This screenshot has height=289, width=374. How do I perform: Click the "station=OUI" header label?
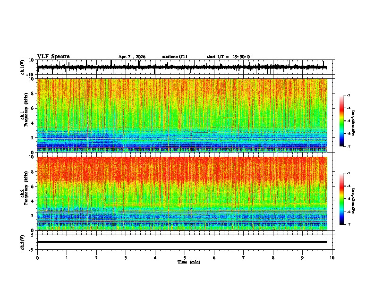(175, 57)
